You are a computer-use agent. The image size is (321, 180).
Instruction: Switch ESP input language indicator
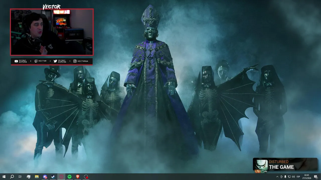(298, 177)
